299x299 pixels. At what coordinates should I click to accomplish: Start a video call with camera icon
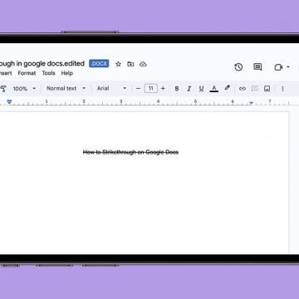(278, 67)
